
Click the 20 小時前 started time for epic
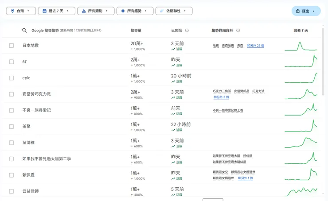click(181, 76)
